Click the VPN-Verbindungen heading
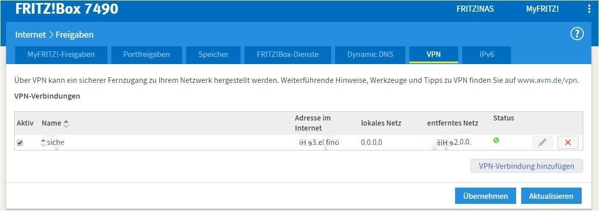This screenshot has height=211, width=599. (47, 96)
